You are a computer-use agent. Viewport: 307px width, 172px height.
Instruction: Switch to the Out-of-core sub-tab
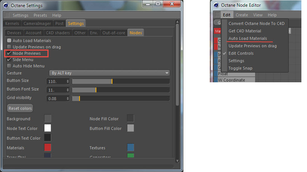[x=114, y=33]
